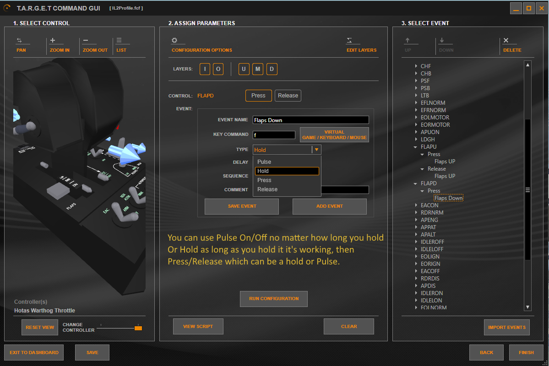This screenshot has width=549, height=366.
Task: Toggle layer U button
Action: point(244,69)
